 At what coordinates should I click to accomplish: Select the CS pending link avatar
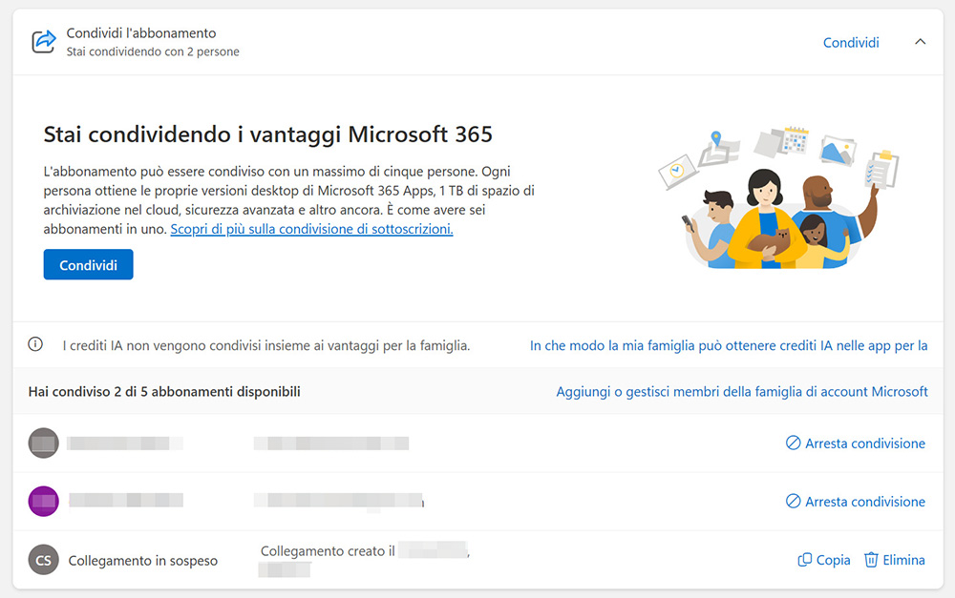43,560
